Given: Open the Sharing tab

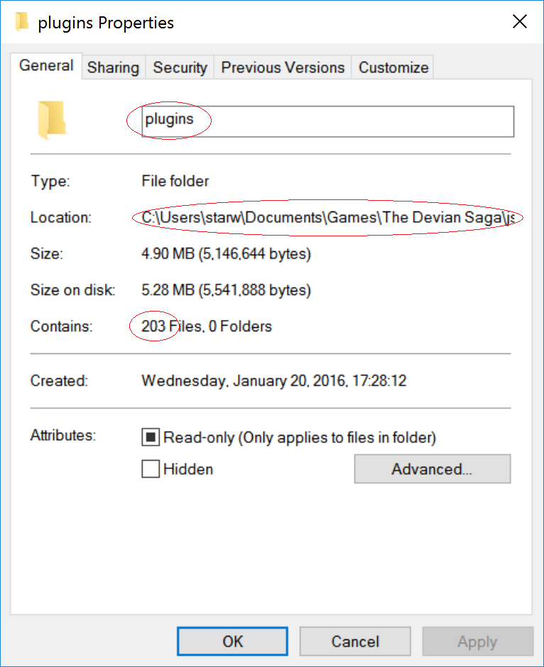Looking at the screenshot, I should coord(113,67).
